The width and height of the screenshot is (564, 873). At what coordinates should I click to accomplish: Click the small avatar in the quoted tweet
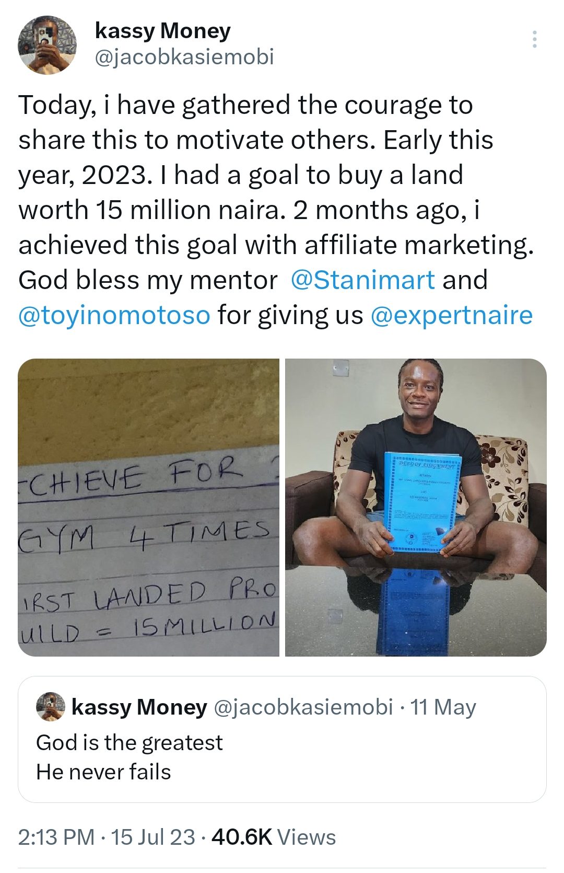[x=50, y=707]
